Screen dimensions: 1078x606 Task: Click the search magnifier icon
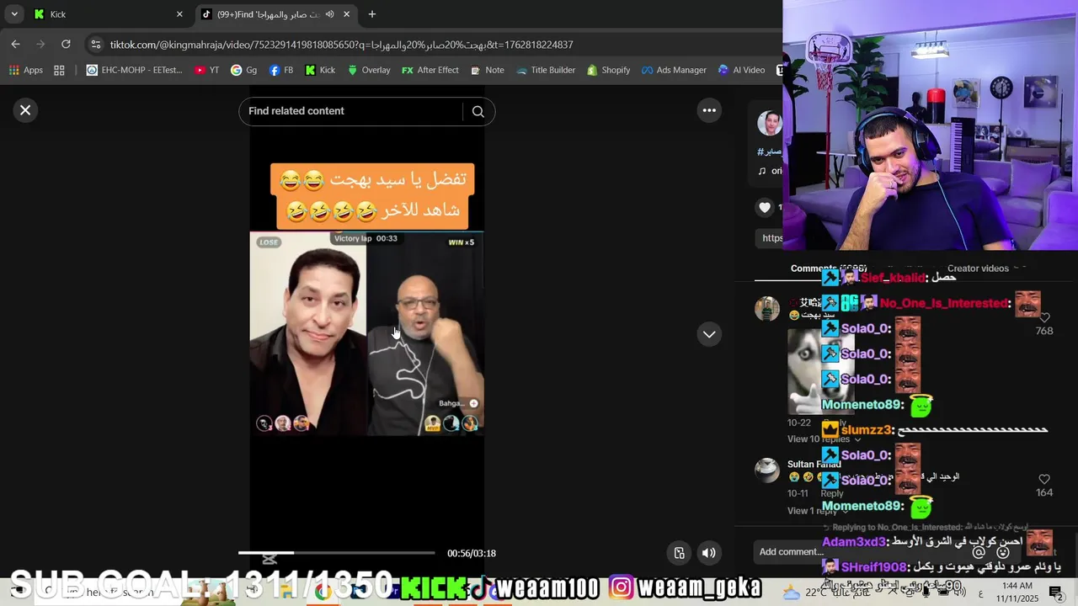[478, 111]
